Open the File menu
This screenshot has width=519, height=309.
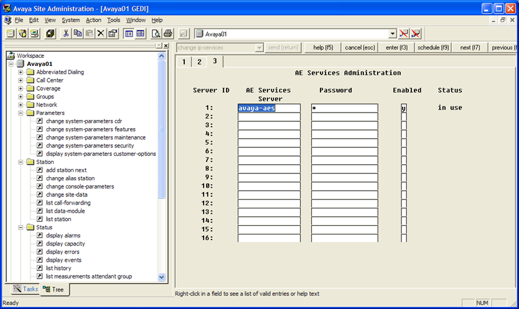pyautogui.click(x=19, y=20)
